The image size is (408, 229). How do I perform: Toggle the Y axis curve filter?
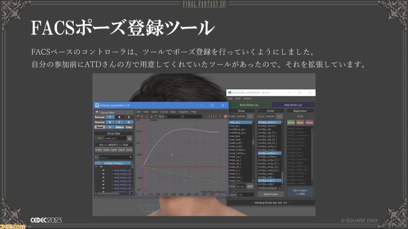coord(119,122)
